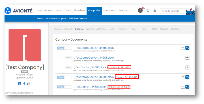
Task: Click the [Test Company] name heading
Action: (x=25, y=67)
